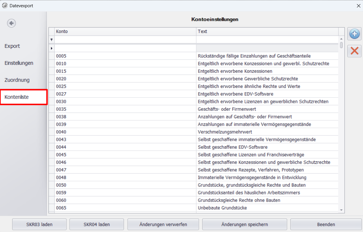Click the empty new-row Konto cell
The image size is (363, 232).
pyautogui.click(x=125, y=48)
